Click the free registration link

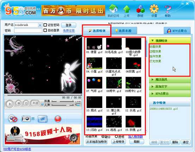click(x=69, y=31)
